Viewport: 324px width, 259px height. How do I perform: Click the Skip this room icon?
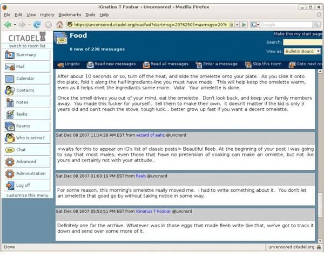click(248, 65)
